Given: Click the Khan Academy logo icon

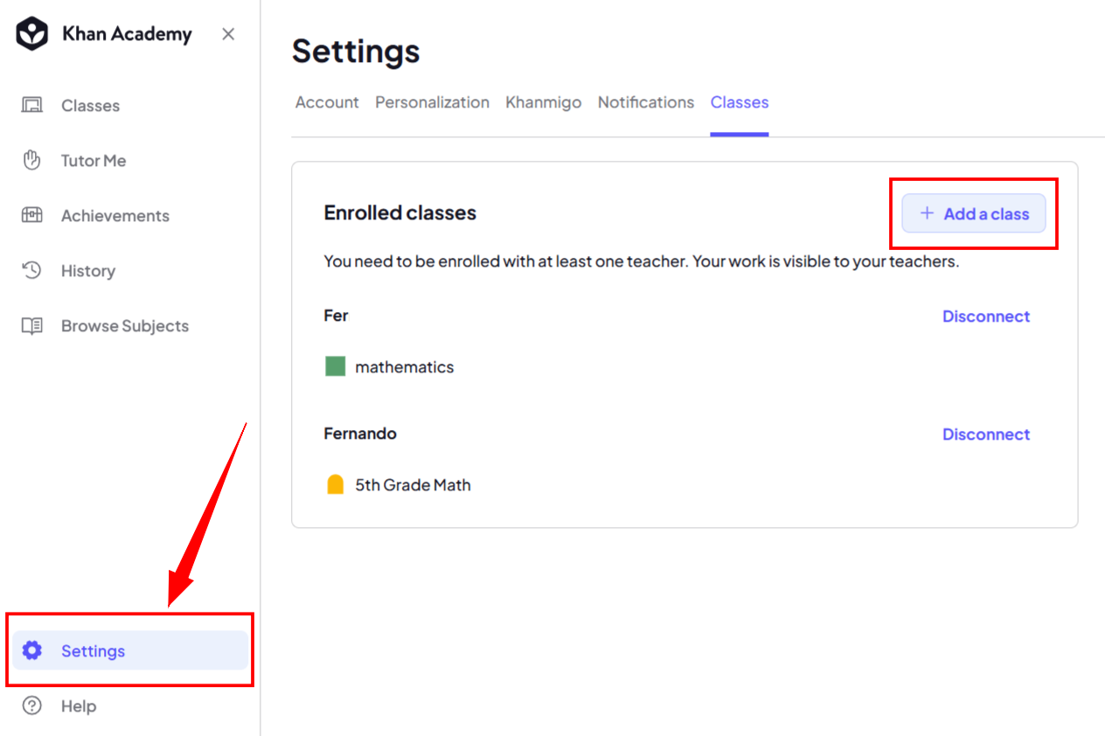Looking at the screenshot, I should tap(32, 35).
